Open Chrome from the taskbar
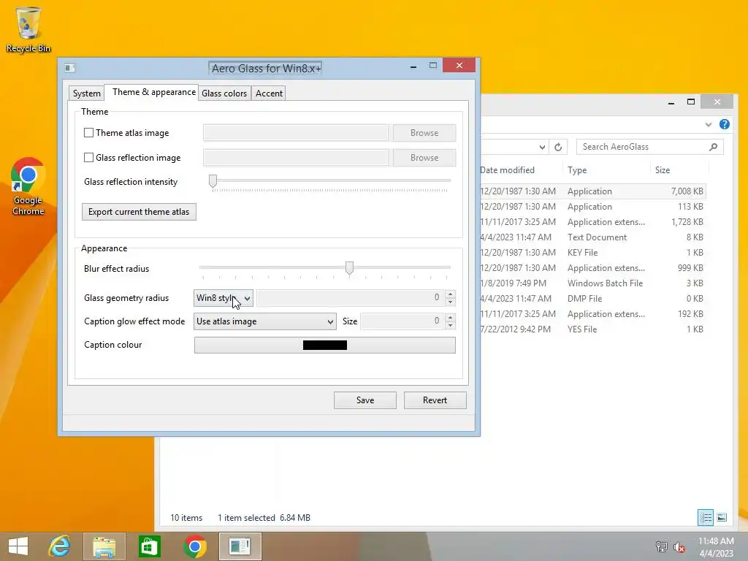Viewport: 748px width, 561px height. 194,546
